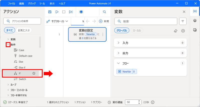This screenshot has width=200, height=107.
Task: Click the 検索 field in variables pane
Action: [146, 21]
